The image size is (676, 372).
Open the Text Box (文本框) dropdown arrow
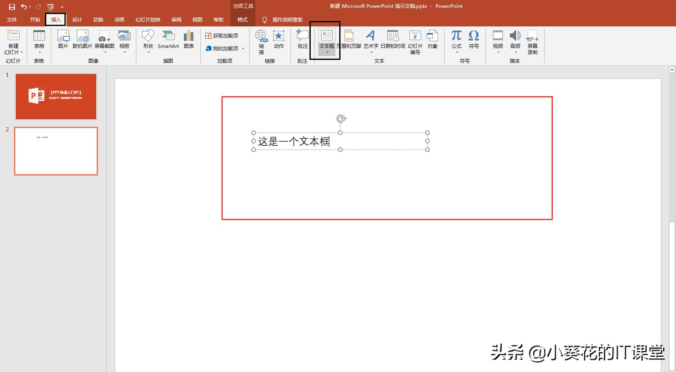coord(328,52)
